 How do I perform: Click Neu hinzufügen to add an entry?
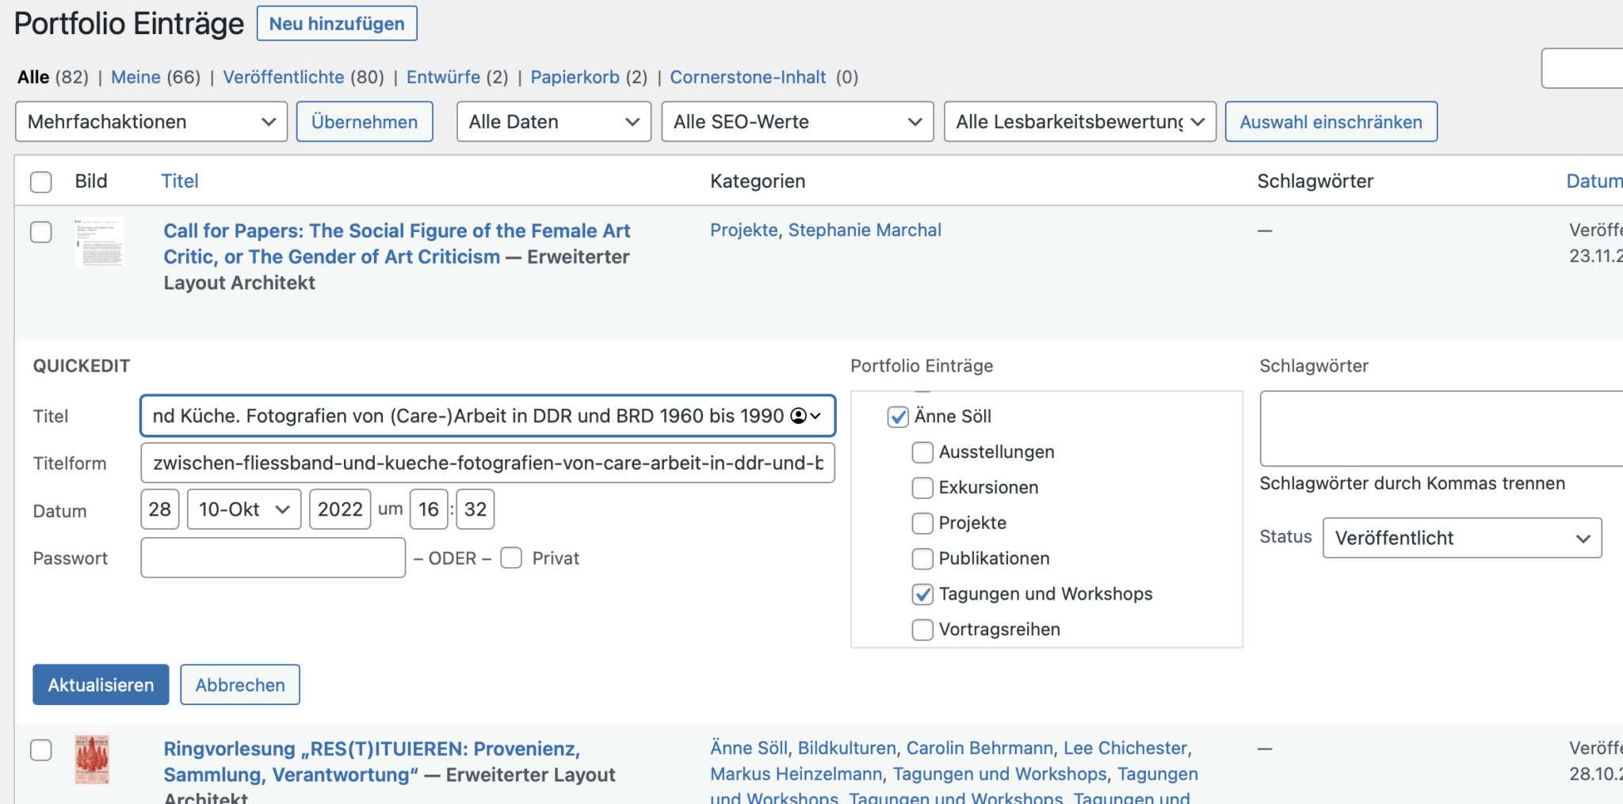tap(337, 24)
